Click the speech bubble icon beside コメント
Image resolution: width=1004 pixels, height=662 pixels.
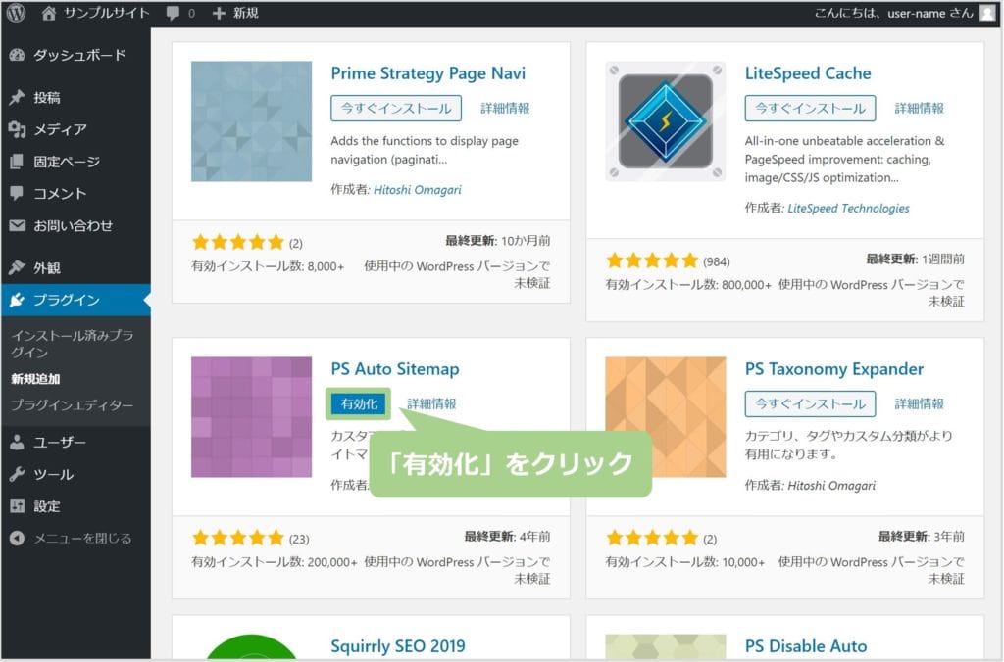click(18, 193)
